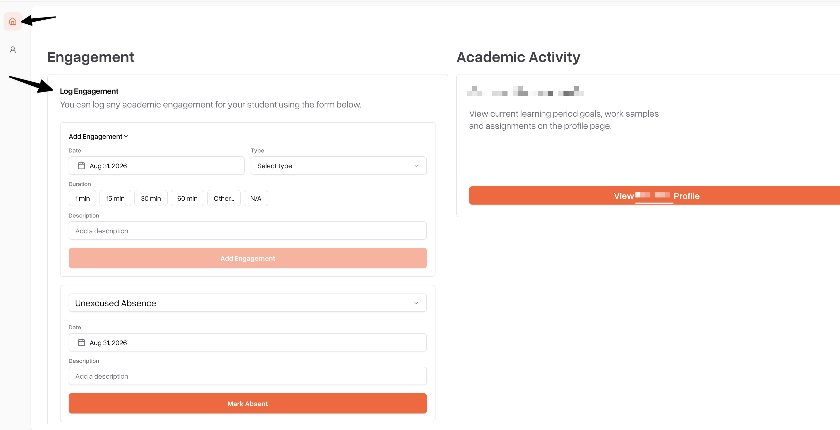
Task: Set duration to N/A
Action: 256,198
